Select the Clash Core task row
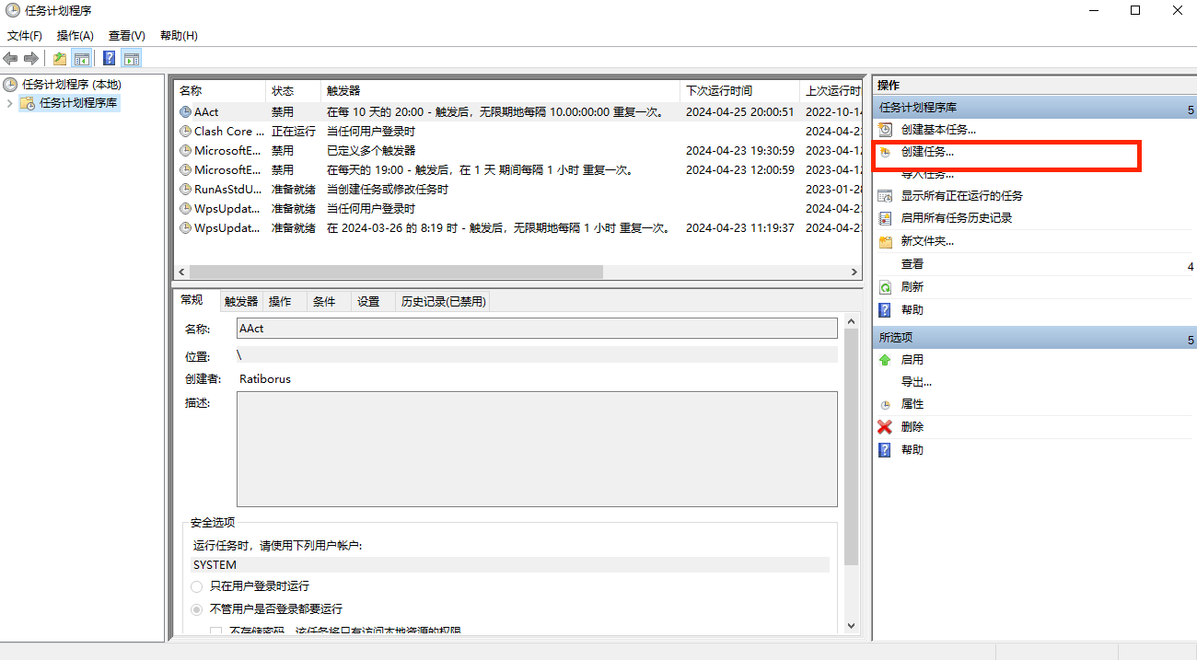 click(x=517, y=131)
